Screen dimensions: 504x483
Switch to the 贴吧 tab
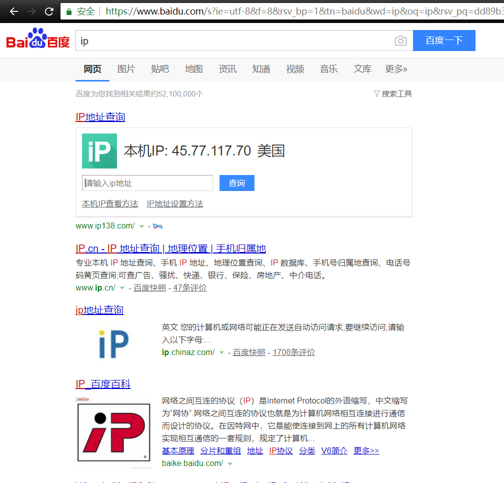tap(160, 69)
